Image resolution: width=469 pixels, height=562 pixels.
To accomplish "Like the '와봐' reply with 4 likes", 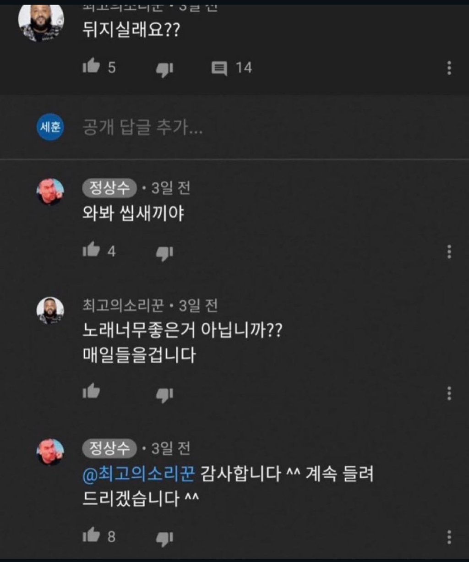I will 91,251.
